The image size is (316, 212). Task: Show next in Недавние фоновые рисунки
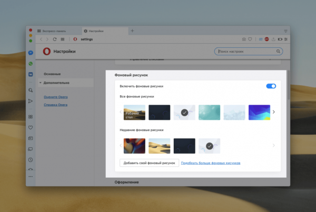tap(274, 145)
